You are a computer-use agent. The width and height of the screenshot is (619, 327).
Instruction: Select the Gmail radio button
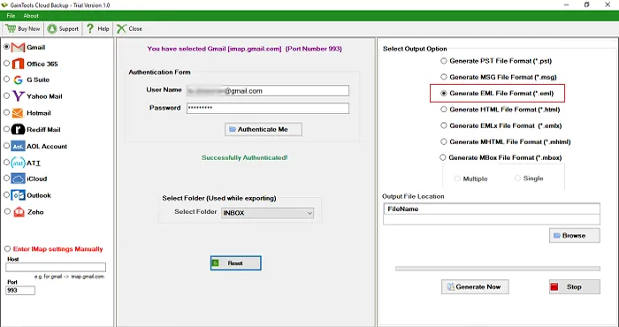pos(7,47)
